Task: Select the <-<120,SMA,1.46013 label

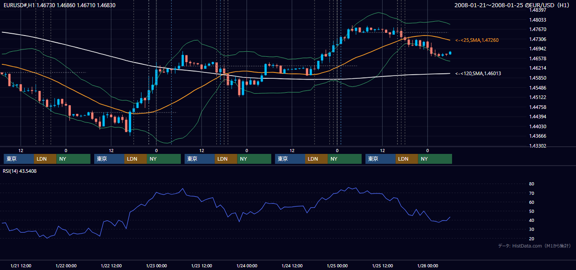Action: tap(478, 73)
